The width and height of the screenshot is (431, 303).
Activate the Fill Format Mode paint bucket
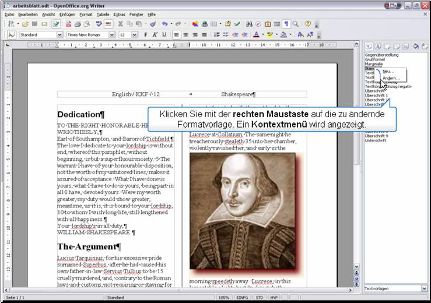(x=416, y=46)
